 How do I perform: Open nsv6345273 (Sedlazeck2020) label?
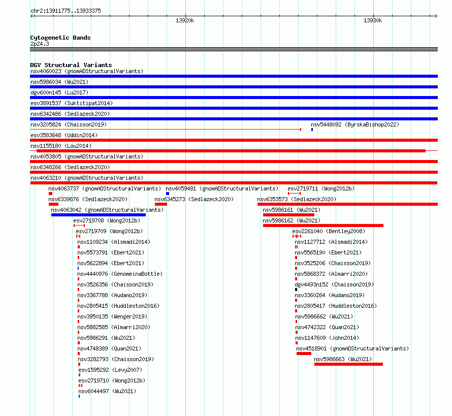194,199
